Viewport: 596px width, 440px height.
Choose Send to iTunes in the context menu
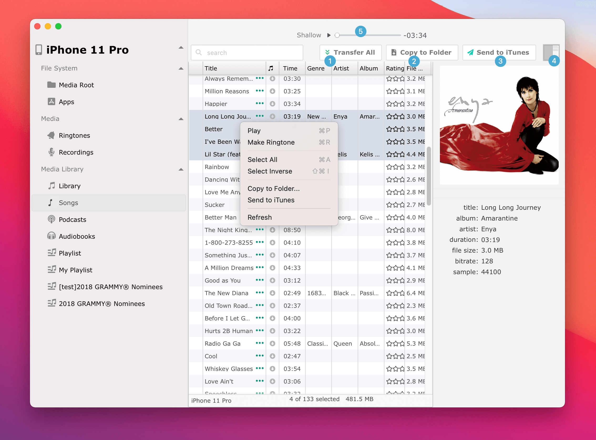tap(289, 200)
